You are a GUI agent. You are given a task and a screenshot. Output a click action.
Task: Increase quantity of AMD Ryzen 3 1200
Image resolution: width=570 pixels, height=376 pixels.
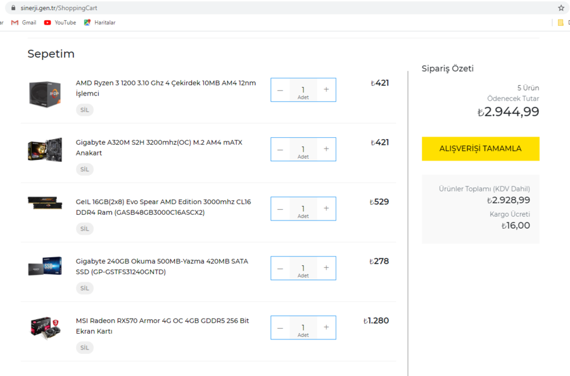326,90
